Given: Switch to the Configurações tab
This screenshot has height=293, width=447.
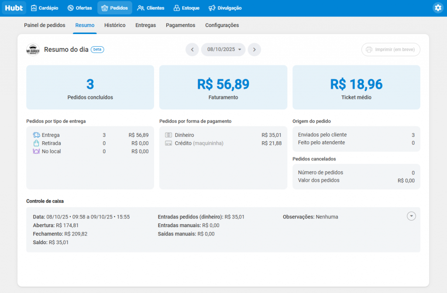Looking at the screenshot, I should (222, 25).
